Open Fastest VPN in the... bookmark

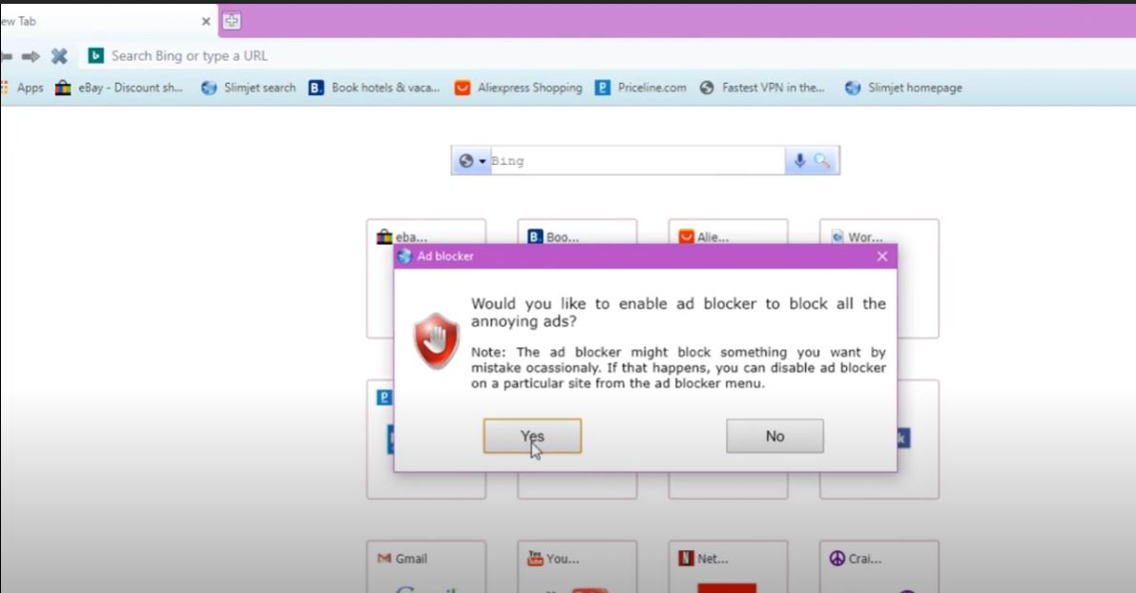click(x=762, y=88)
